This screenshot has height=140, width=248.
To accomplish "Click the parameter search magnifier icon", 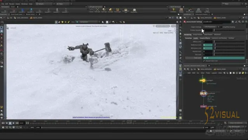I will (x=239, y=22).
